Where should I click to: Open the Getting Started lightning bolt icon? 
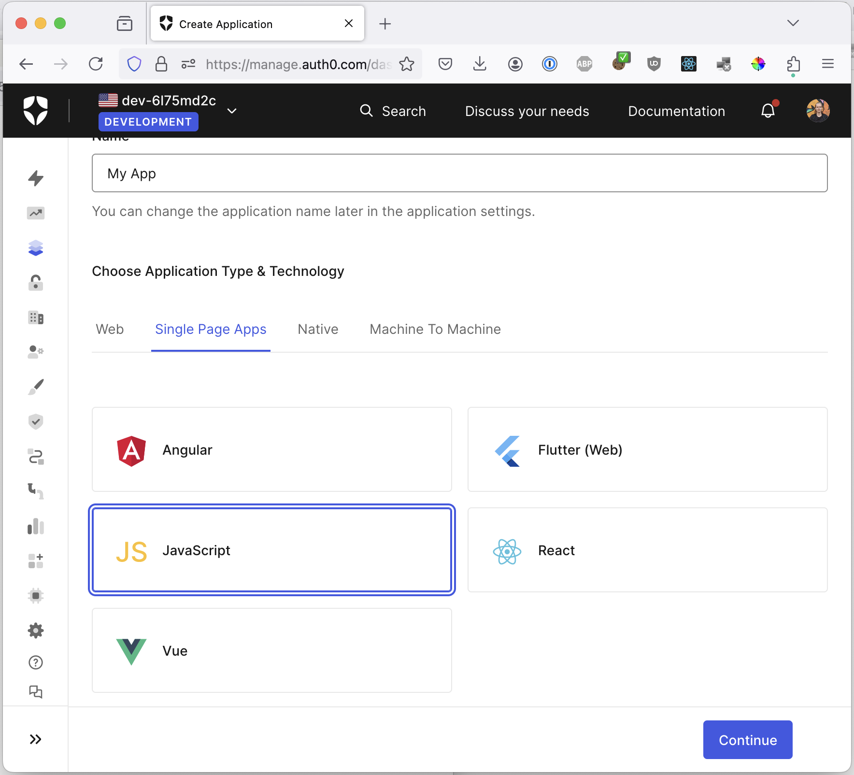click(x=36, y=178)
